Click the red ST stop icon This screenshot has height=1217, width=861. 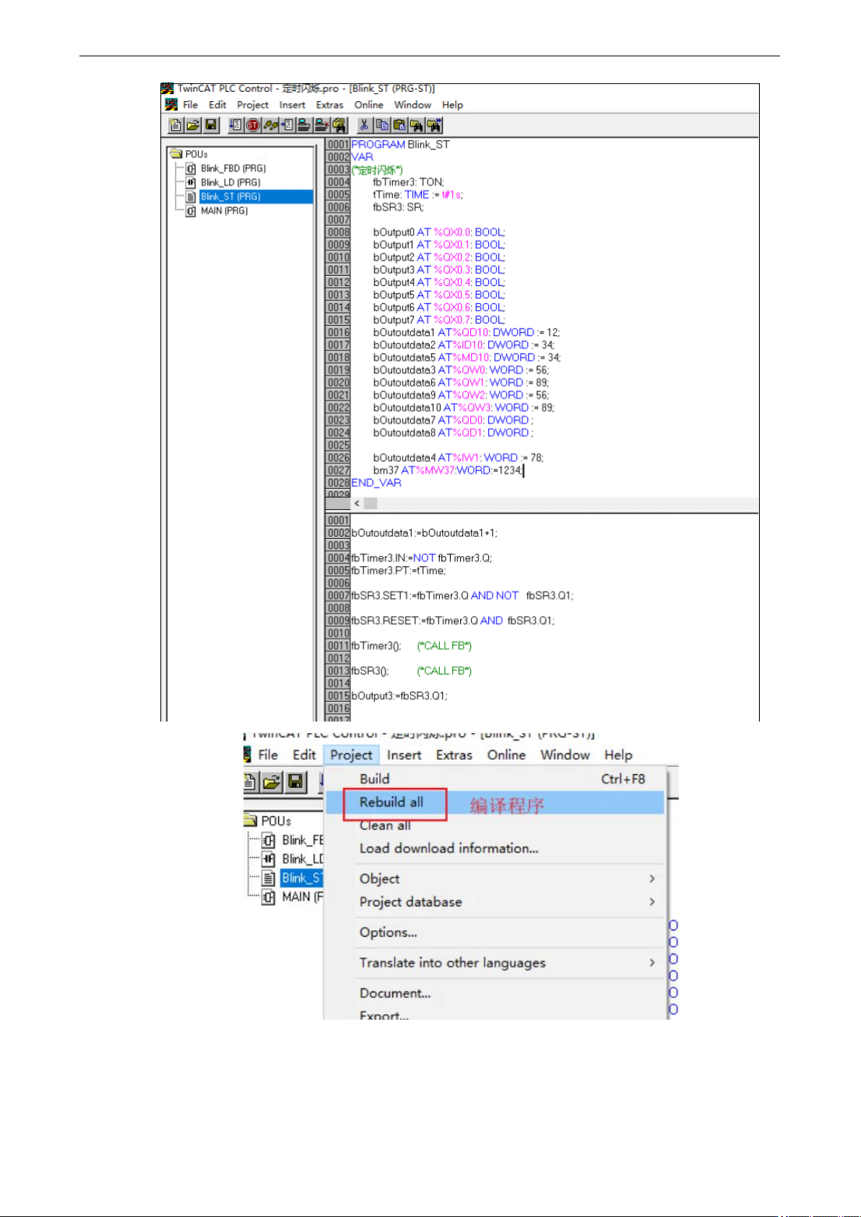click(253, 125)
